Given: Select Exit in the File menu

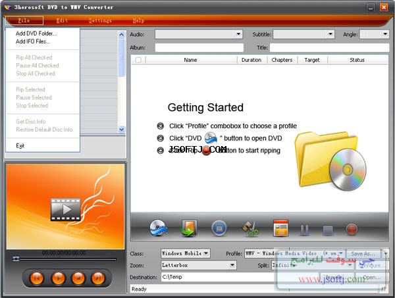Looking at the screenshot, I should (20, 146).
